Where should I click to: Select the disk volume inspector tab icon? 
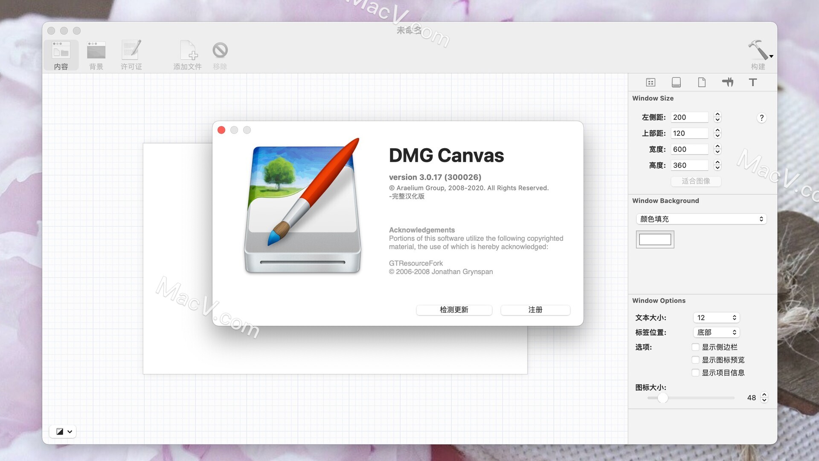676,82
